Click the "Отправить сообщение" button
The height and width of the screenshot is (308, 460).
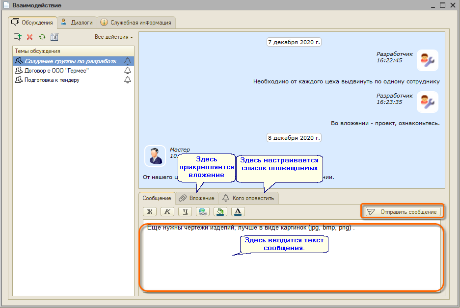402,212
